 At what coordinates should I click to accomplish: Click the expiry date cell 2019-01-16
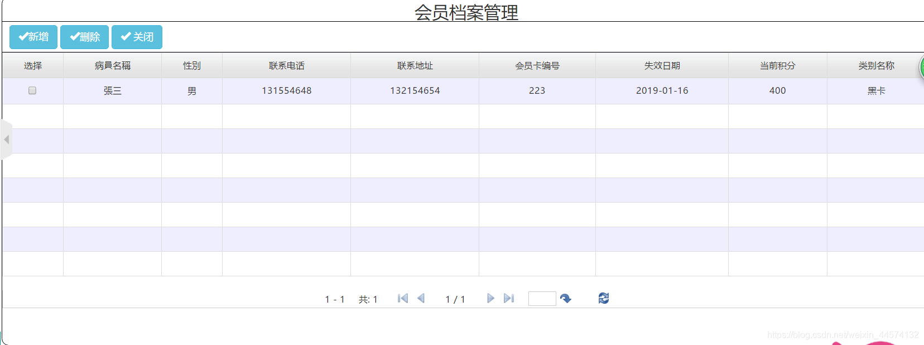coord(662,91)
